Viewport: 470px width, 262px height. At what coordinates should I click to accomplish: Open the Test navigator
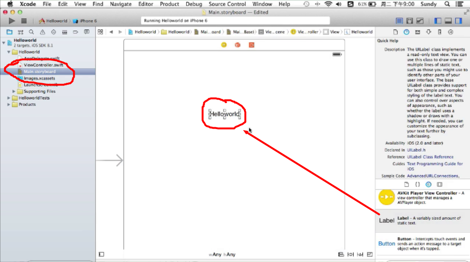[x=54, y=32]
